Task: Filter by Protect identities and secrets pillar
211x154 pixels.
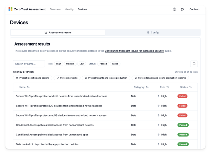Action: (x=33, y=78)
